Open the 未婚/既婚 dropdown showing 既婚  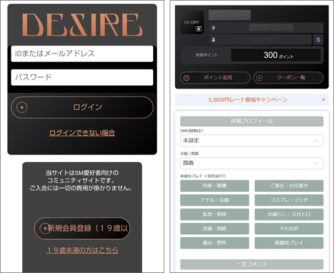tap(251, 163)
